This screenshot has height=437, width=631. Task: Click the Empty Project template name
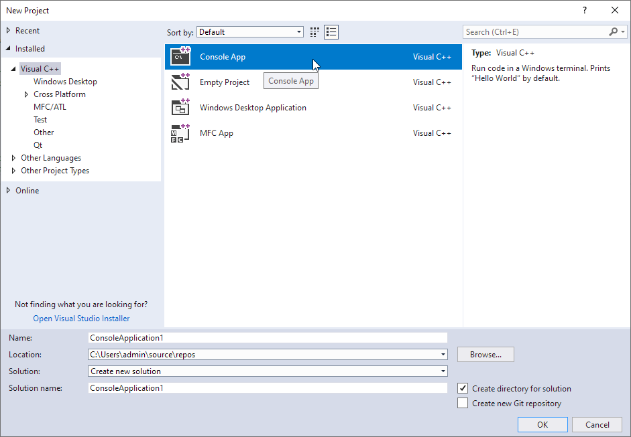225,82
